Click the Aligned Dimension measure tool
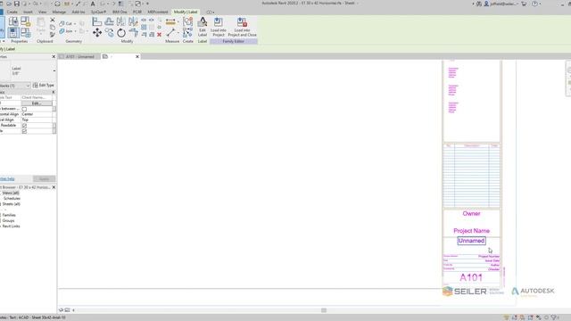This screenshot has height=321, width=571. [170, 22]
